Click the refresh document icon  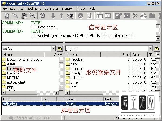point(89,16)
